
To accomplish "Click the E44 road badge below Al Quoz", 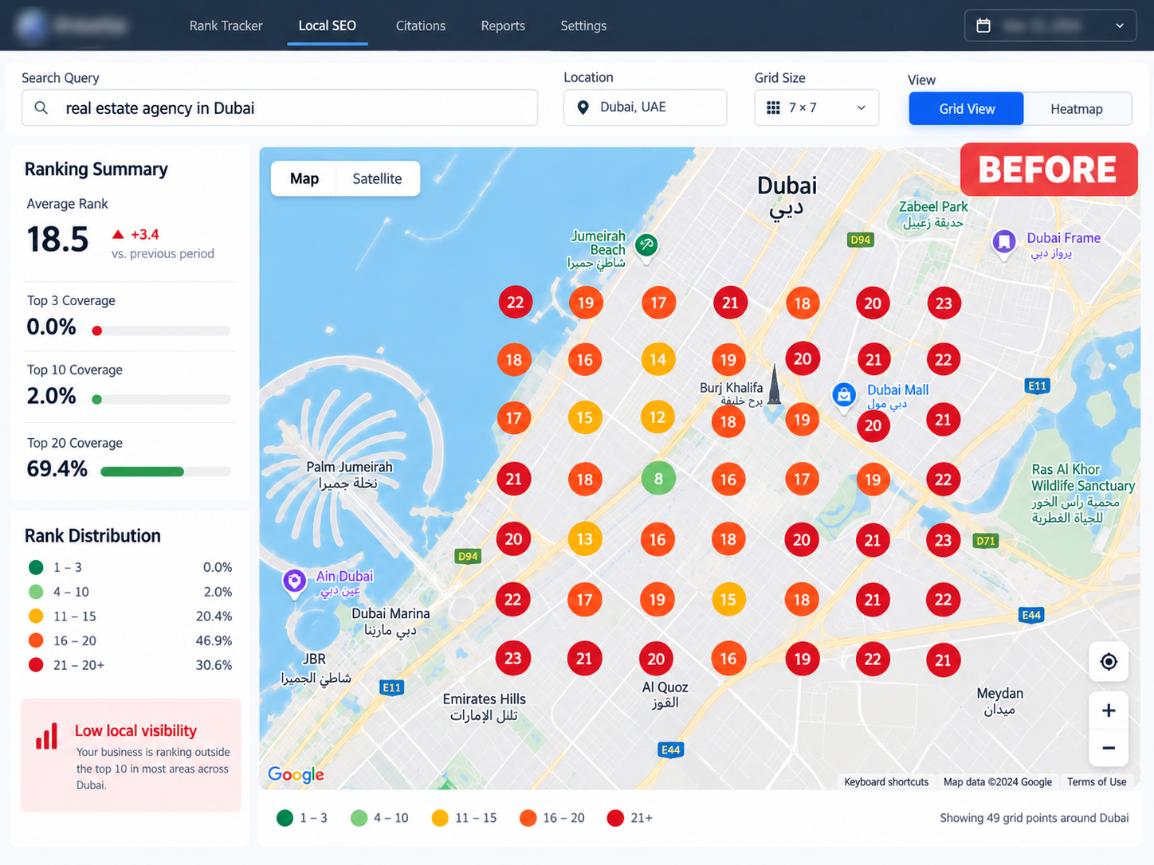I will [670, 750].
